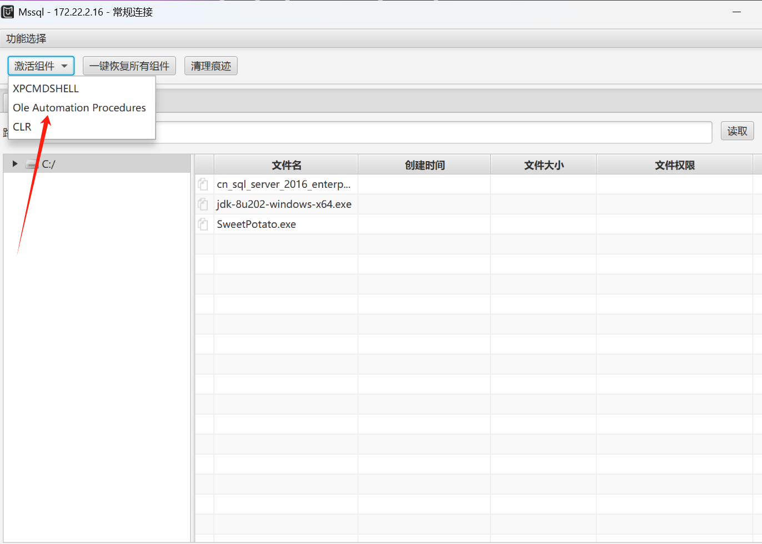This screenshot has width=762, height=544.
Task: Sort by the 文件名 column header
Action: click(x=286, y=165)
